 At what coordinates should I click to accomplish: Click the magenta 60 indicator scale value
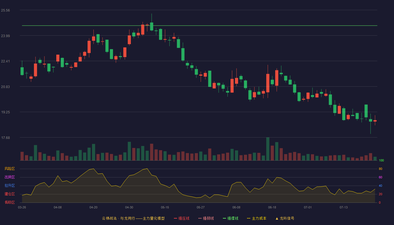(380, 177)
